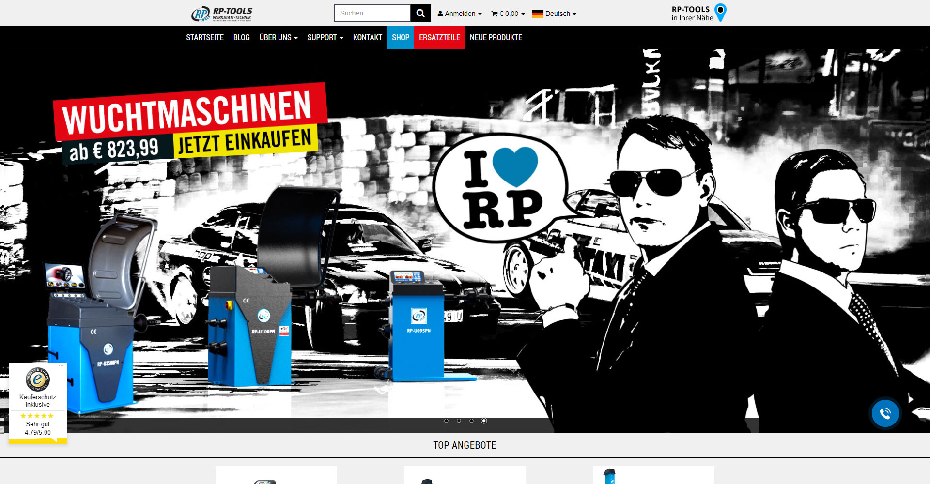Go to STARTSEITE in the navigation
This screenshot has width=930, height=484.
[205, 37]
